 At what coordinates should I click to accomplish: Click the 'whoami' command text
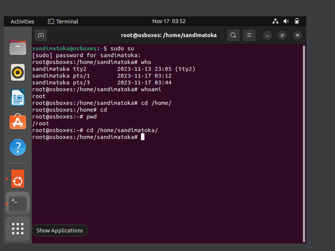[151, 89]
